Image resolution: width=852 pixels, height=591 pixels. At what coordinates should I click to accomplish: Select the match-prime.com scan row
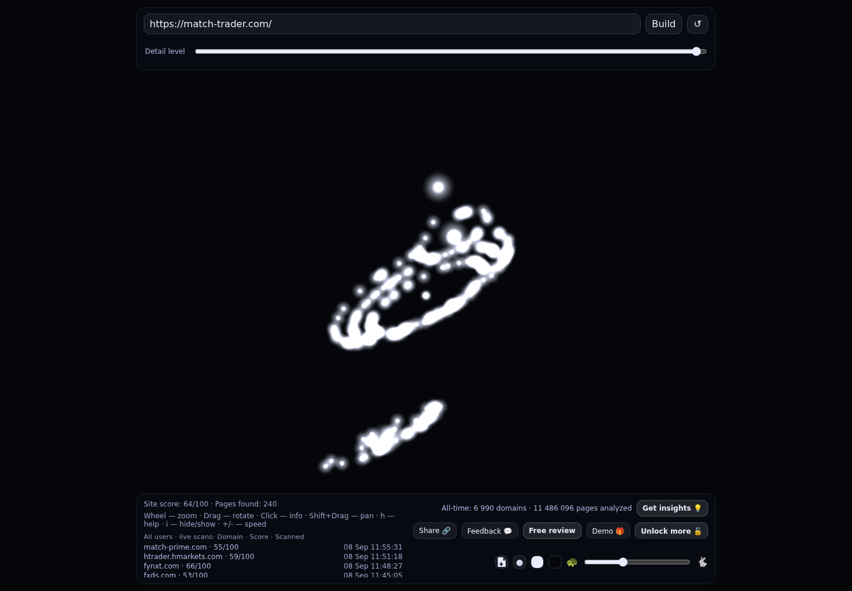pyautogui.click(x=273, y=547)
